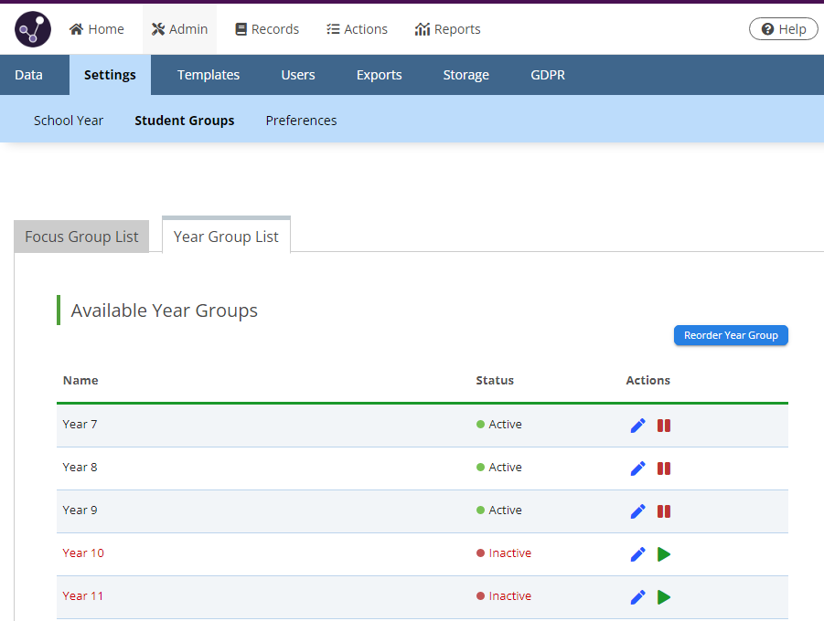Open the Reports menu
The width and height of the screenshot is (824, 621).
coord(447,29)
